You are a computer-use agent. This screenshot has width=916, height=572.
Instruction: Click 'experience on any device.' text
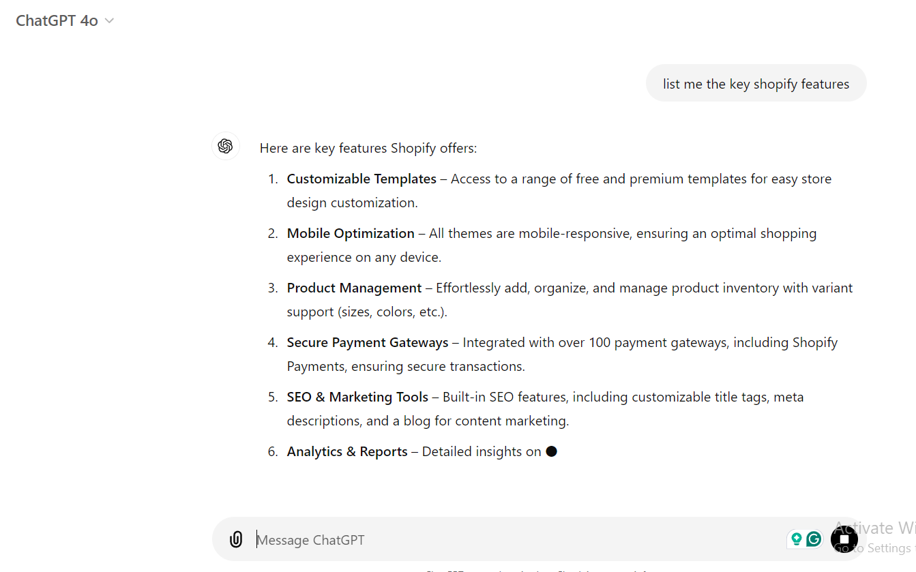[364, 257]
